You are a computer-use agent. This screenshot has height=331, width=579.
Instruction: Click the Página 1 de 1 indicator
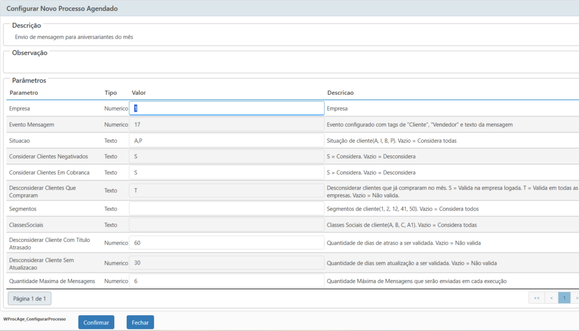coord(29,299)
